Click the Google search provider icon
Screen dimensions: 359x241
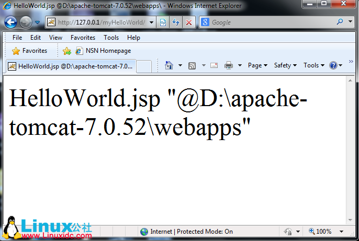205,22
